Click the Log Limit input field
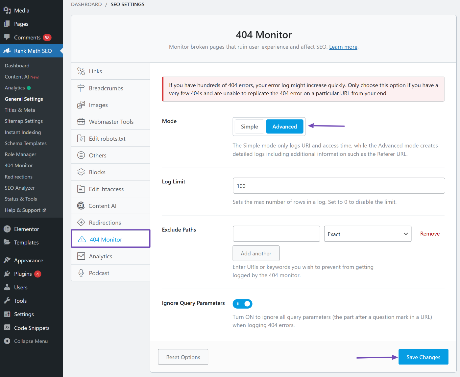This screenshot has height=377, width=460. (x=339, y=186)
